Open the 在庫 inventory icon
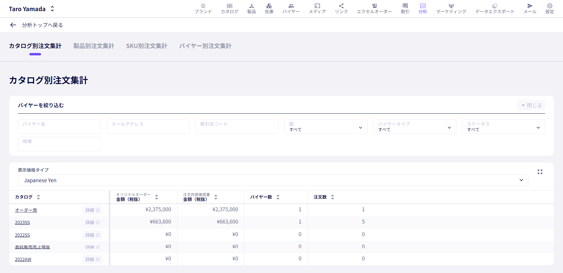The image size is (563, 273). (269, 6)
